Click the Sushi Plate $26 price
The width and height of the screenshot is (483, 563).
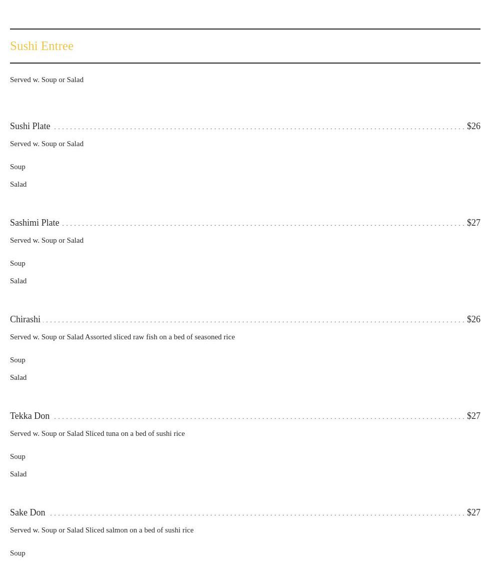pos(473,126)
